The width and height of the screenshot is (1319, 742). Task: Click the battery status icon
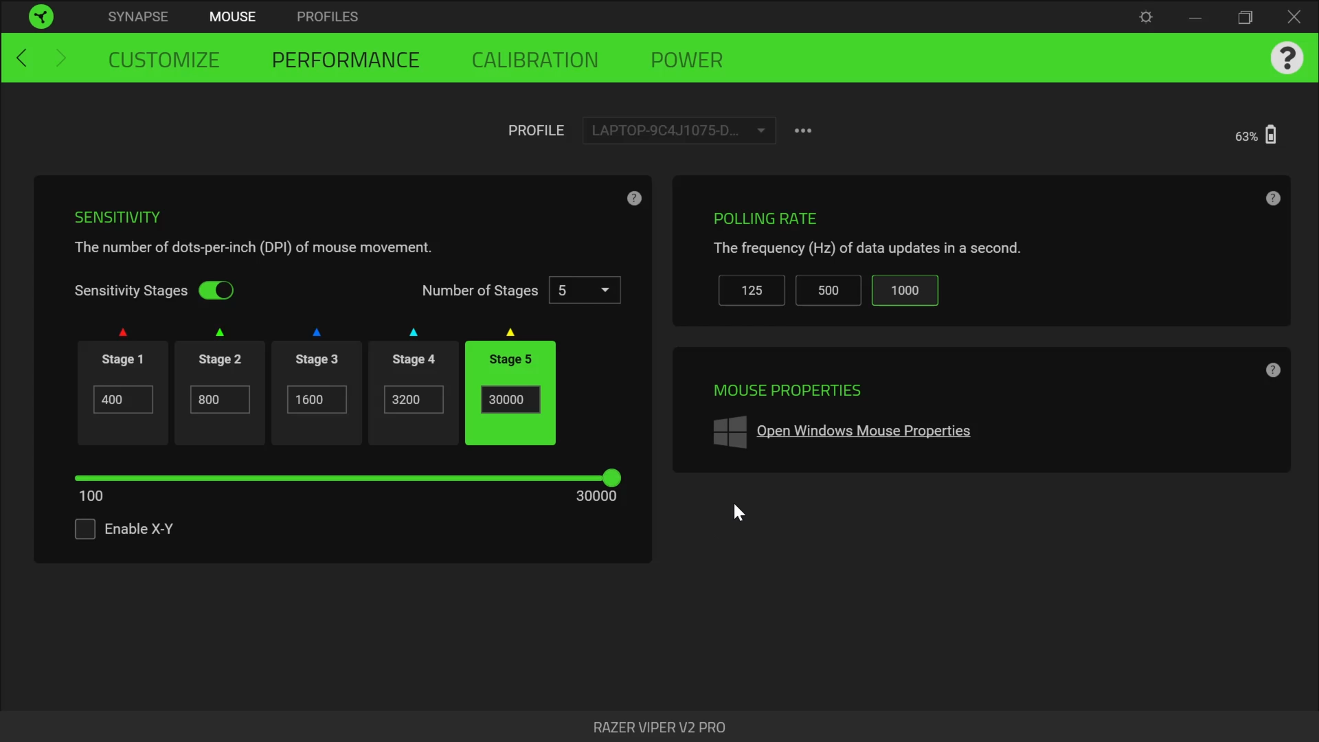pyautogui.click(x=1272, y=135)
